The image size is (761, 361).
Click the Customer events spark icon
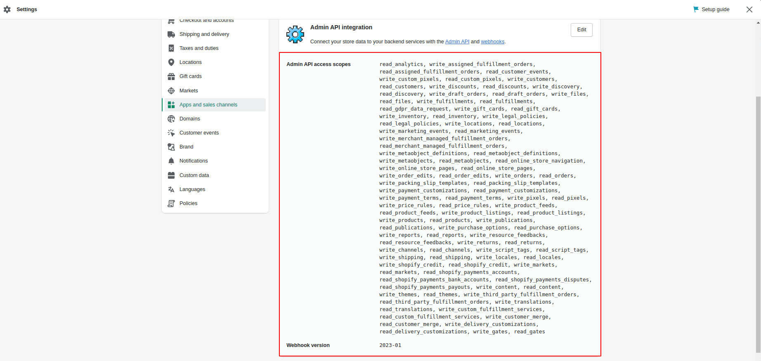pos(171,133)
